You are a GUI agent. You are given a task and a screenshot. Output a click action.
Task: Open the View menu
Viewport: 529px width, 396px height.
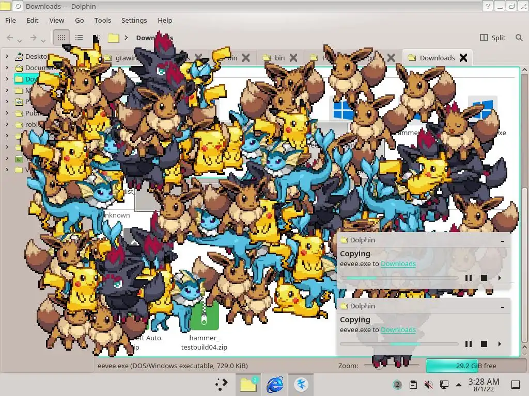[56, 21]
